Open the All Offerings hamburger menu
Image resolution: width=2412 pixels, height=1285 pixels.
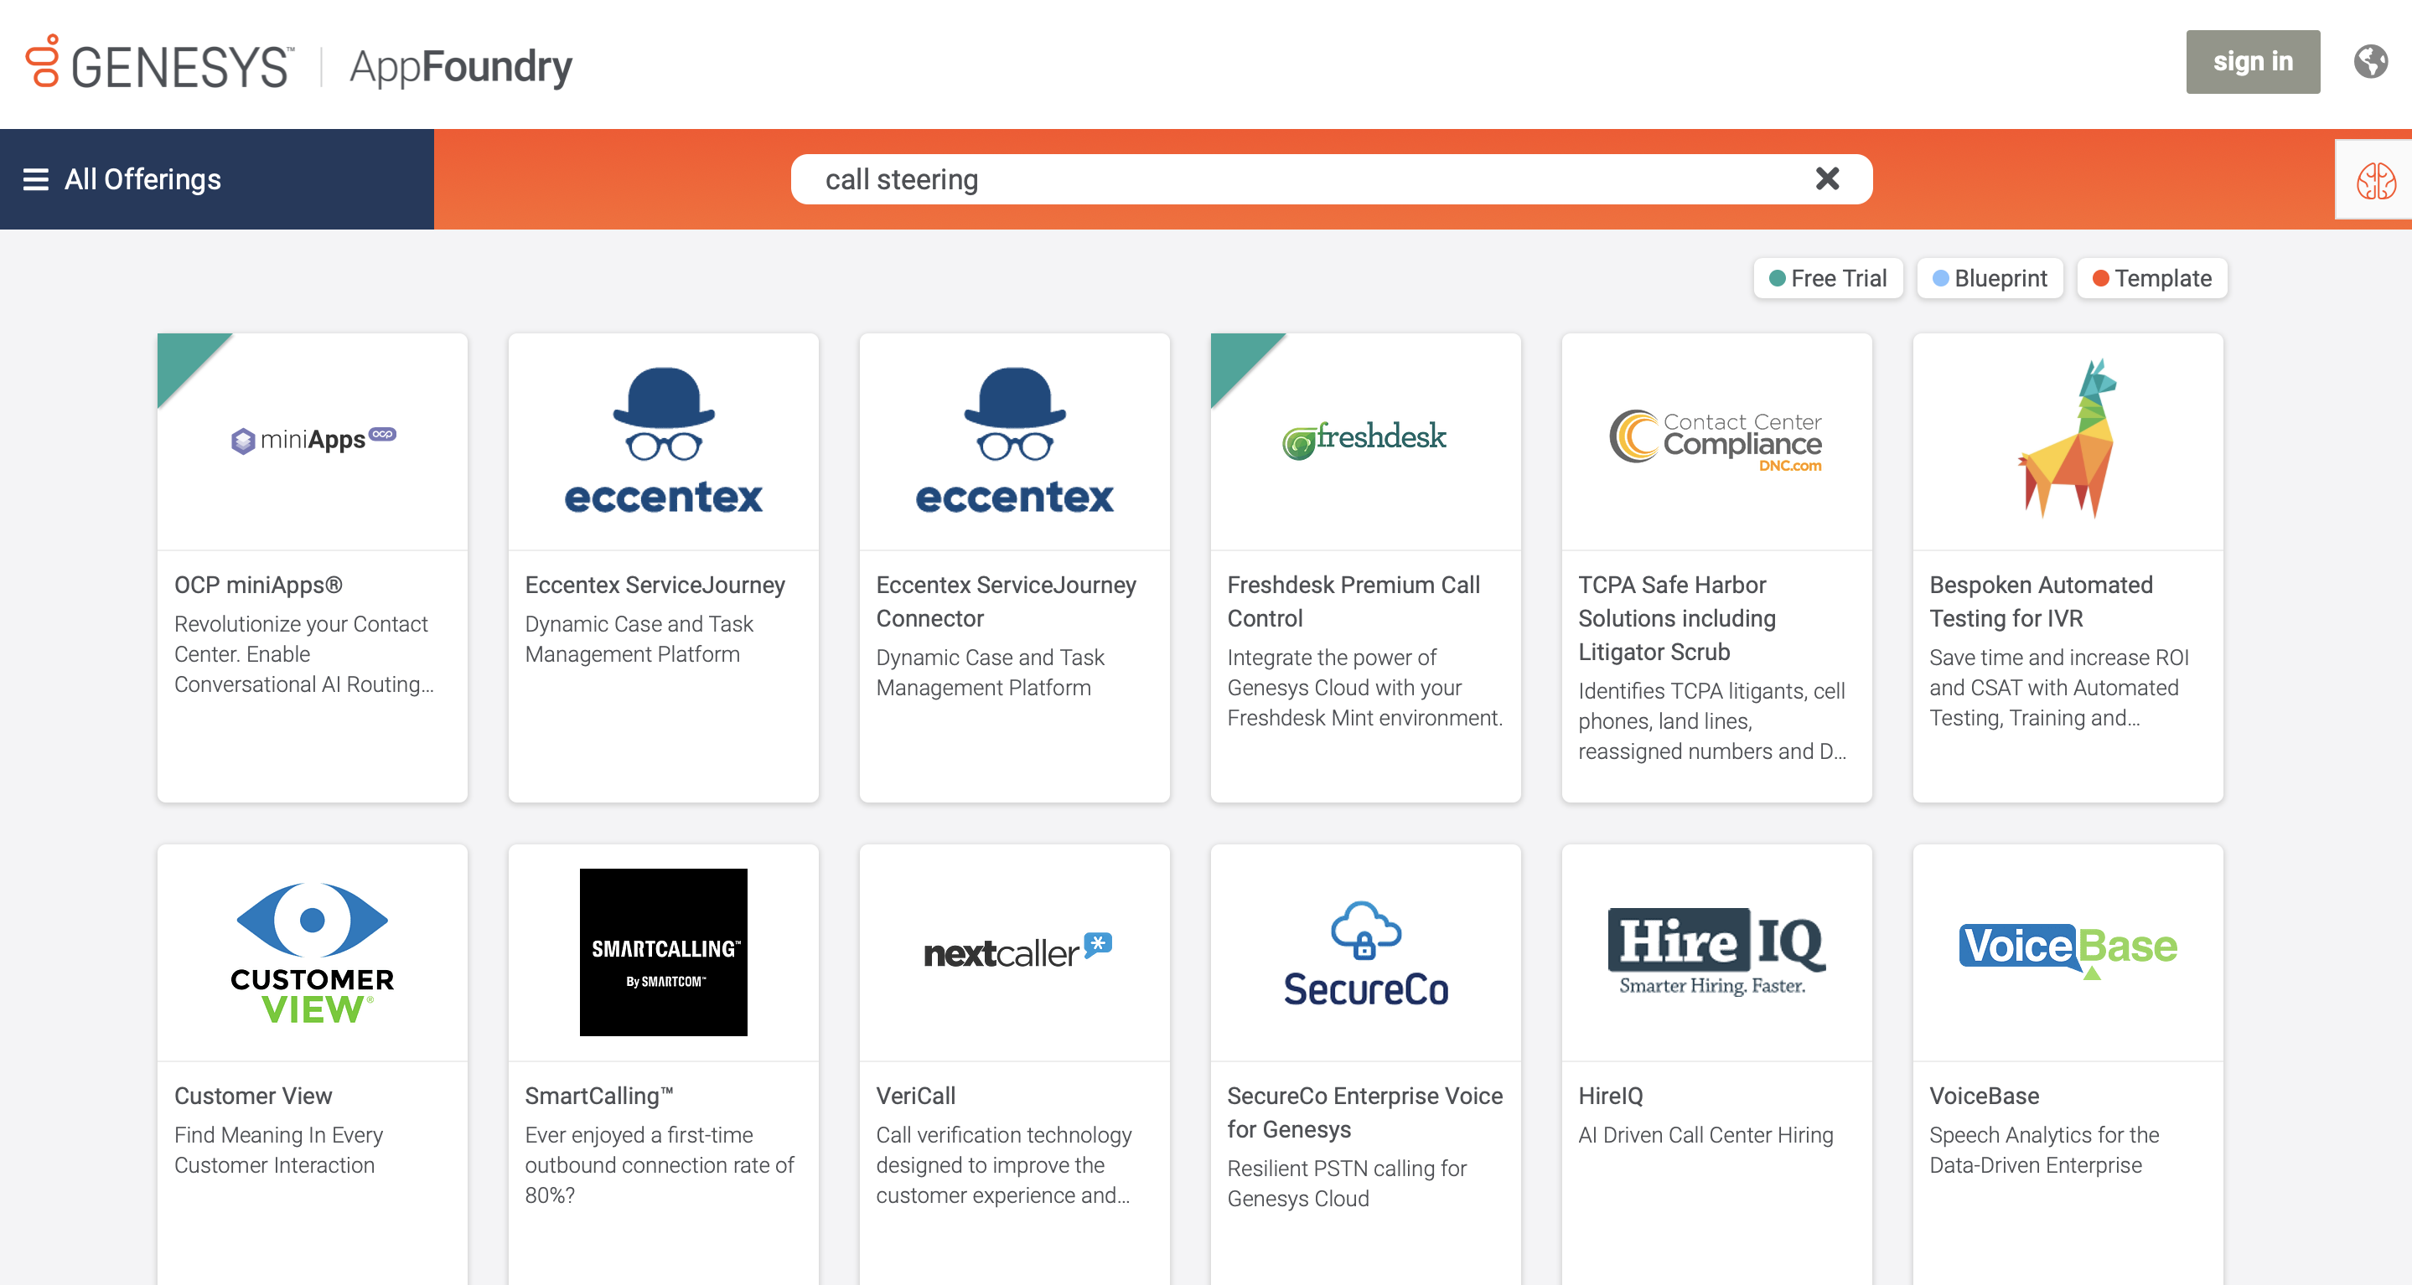35,180
